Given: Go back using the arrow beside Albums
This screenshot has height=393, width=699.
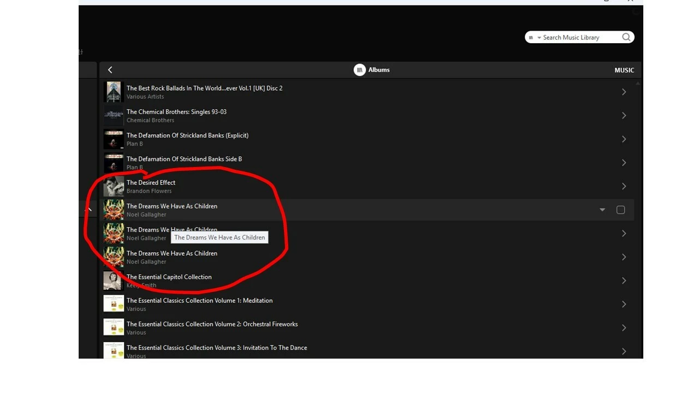Looking at the screenshot, I should (x=110, y=70).
